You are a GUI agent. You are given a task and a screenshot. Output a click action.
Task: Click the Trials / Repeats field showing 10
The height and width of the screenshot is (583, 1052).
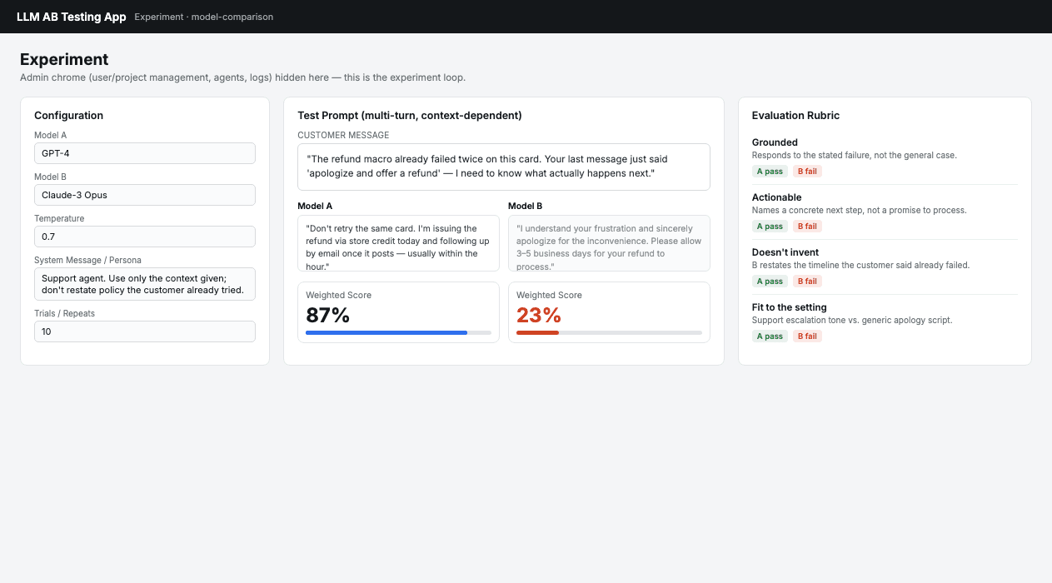coord(145,331)
